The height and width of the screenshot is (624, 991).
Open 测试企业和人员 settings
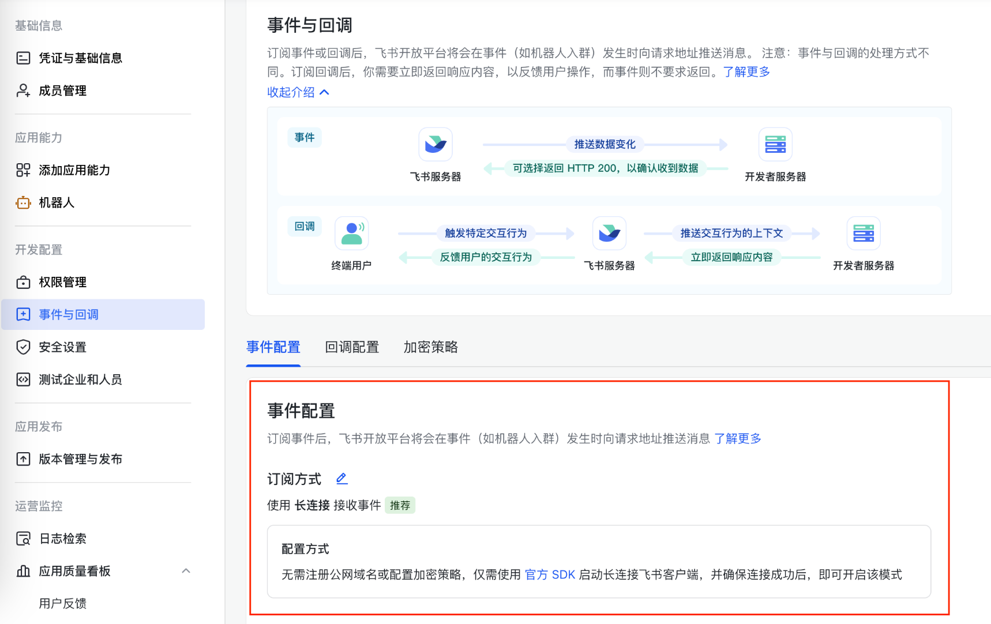click(x=23, y=379)
